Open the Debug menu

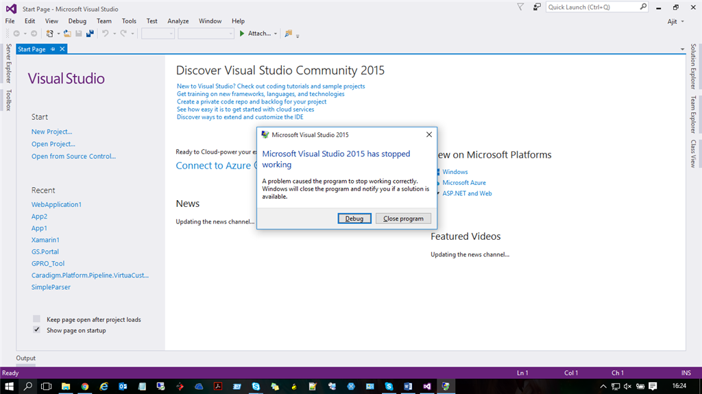coord(77,21)
